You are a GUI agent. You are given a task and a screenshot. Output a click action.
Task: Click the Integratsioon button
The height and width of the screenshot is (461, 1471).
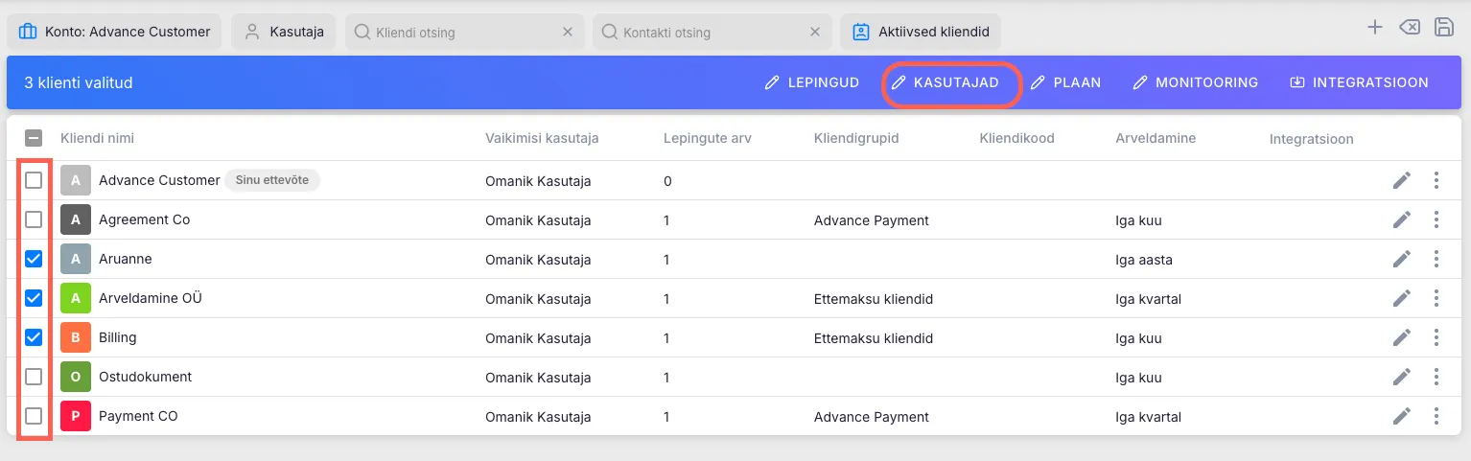(x=1359, y=82)
